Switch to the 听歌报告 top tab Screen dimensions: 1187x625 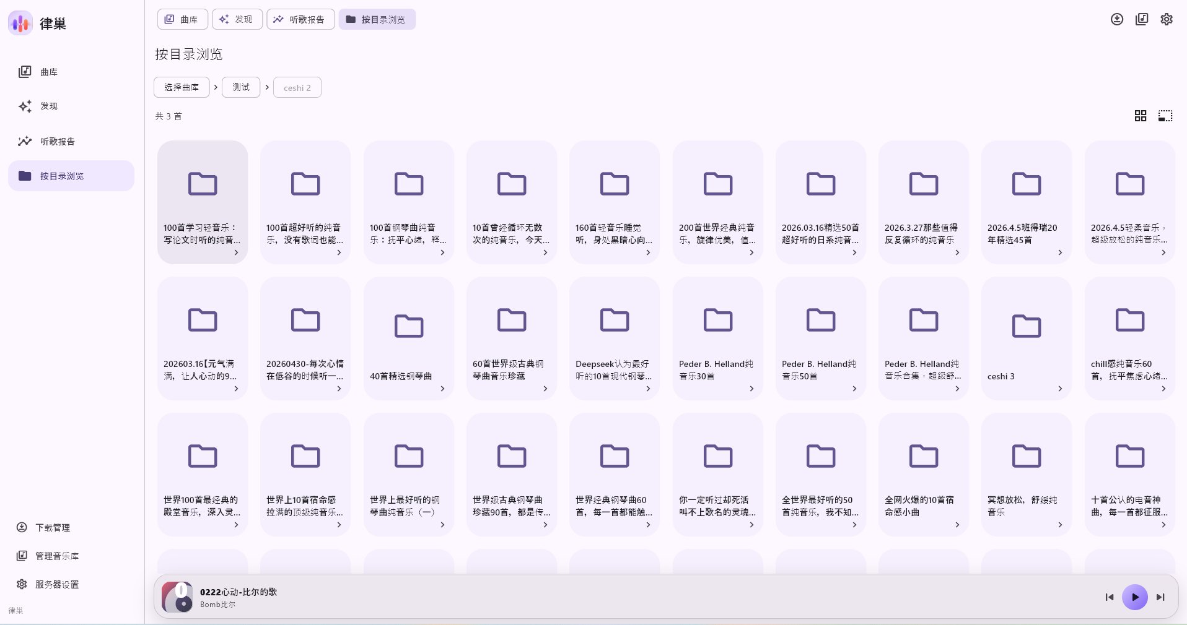click(300, 19)
